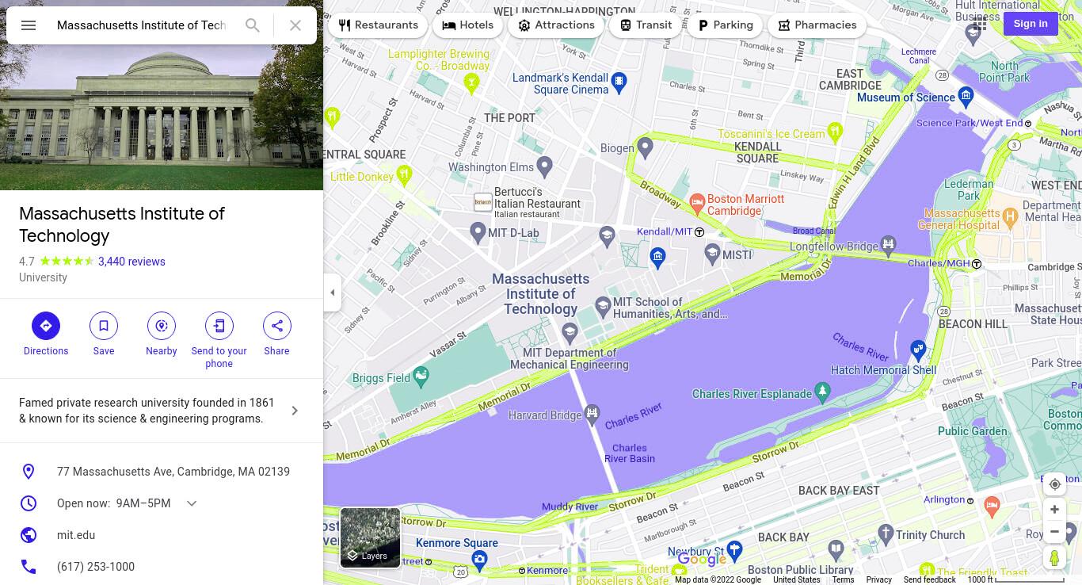
Task: Click Bertucci's Italian Restaurant marker
Action: click(x=483, y=202)
